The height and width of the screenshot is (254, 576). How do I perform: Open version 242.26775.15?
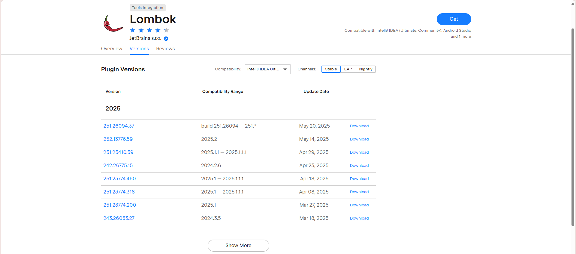coord(118,166)
